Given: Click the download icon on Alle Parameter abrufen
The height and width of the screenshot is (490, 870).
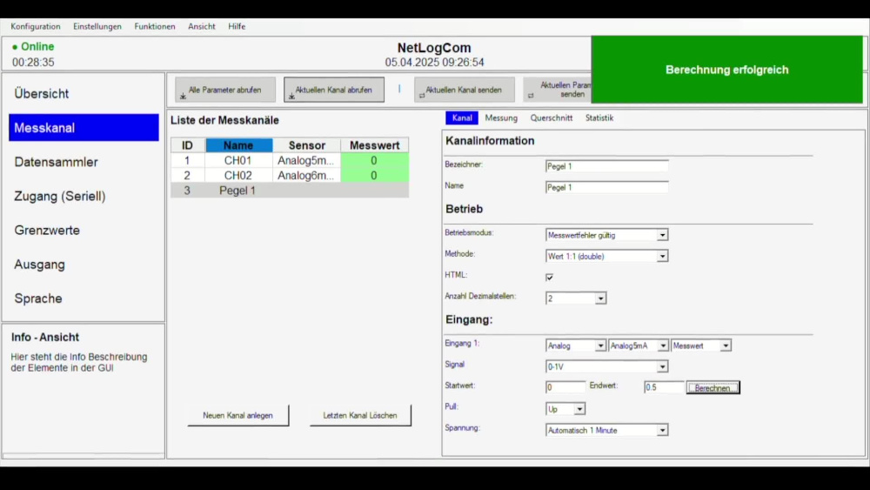Looking at the screenshot, I should coord(183,97).
